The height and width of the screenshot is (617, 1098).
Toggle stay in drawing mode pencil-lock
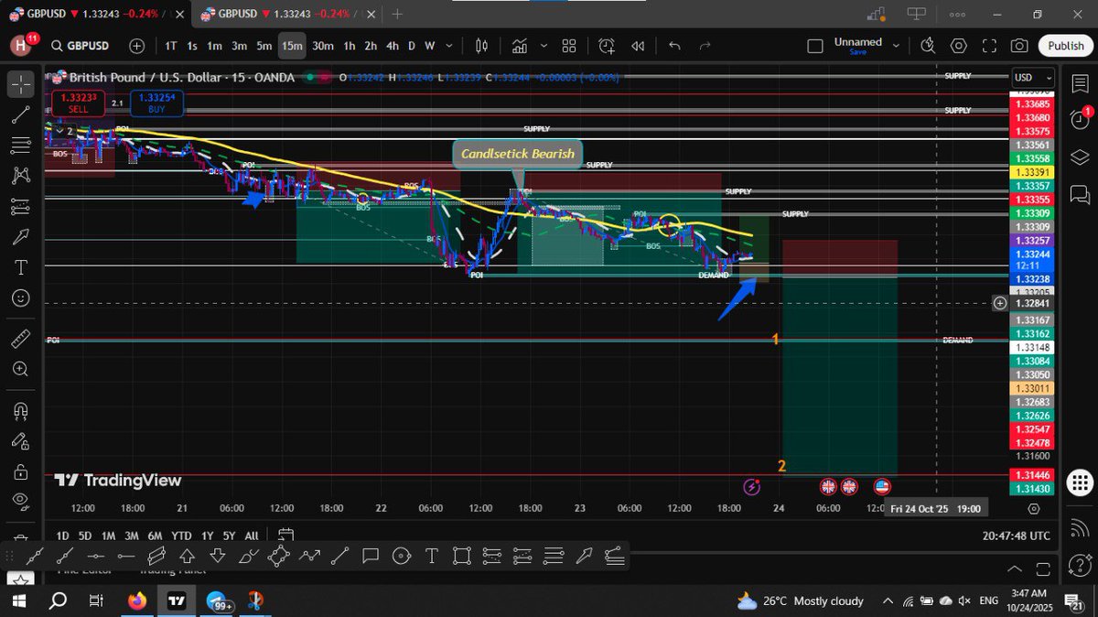tap(21, 440)
